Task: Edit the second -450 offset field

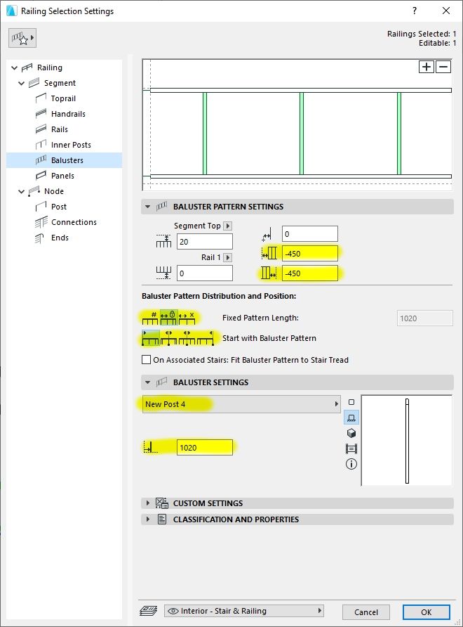Action: [310, 273]
